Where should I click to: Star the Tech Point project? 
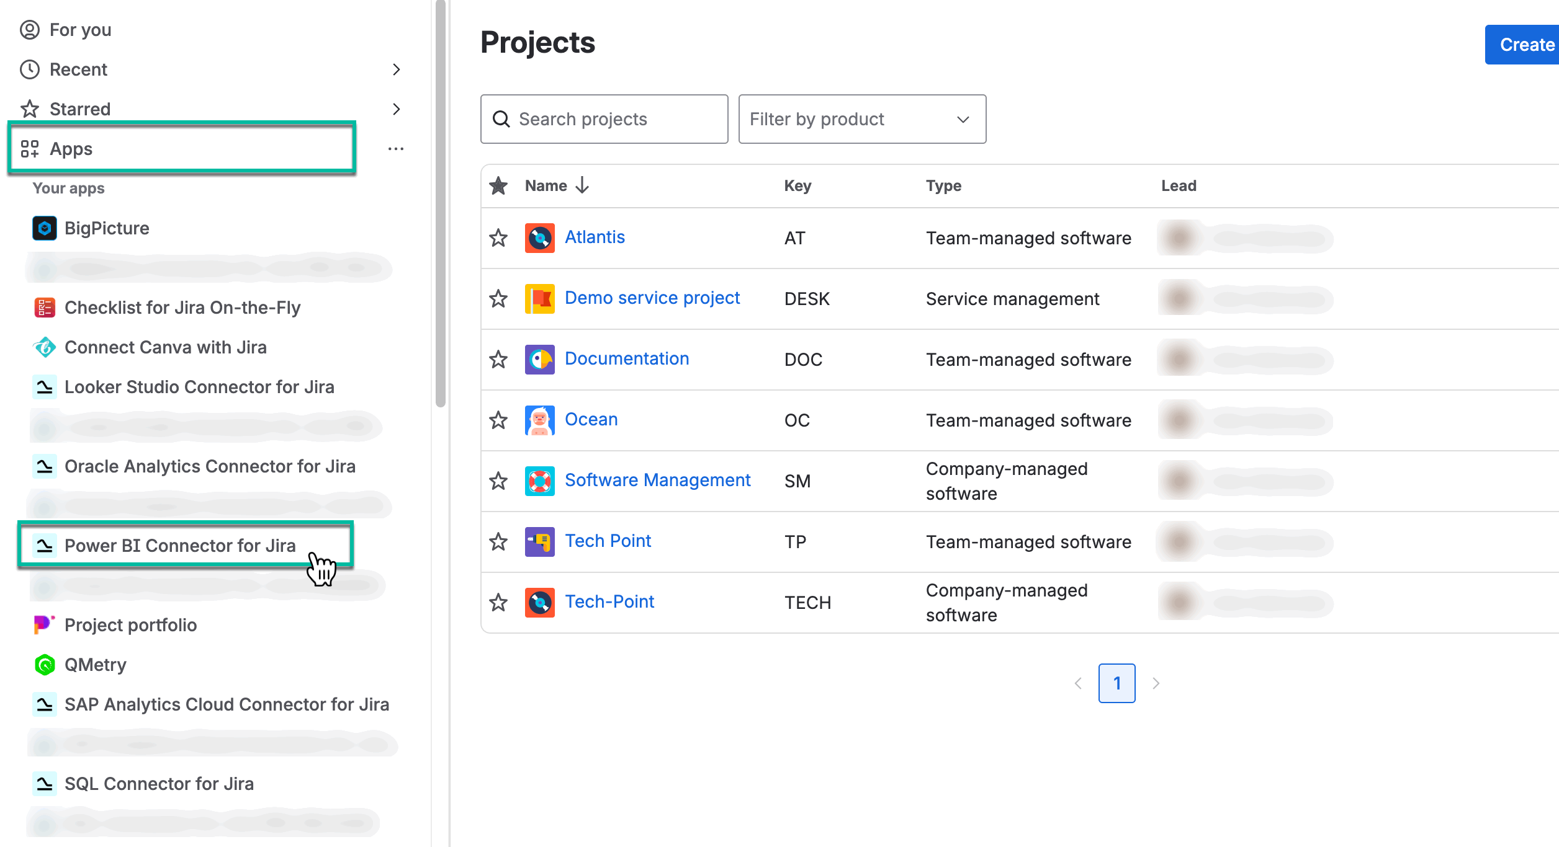click(498, 541)
